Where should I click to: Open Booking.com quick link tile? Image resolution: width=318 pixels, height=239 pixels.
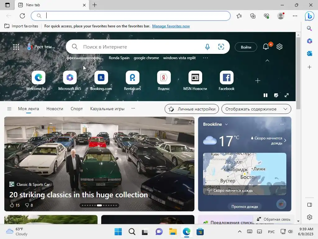(x=101, y=81)
